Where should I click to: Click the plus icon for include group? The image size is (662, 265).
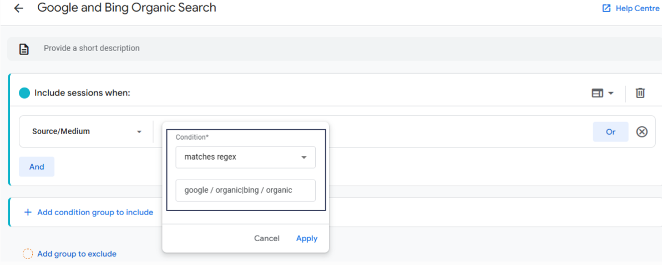coord(28,212)
